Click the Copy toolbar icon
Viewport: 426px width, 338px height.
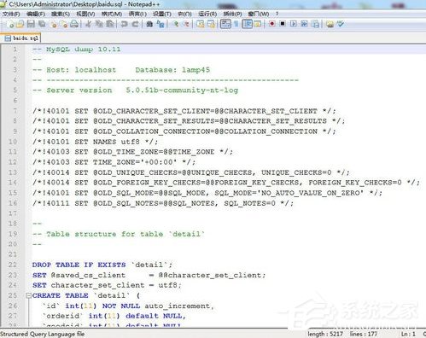(99, 24)
